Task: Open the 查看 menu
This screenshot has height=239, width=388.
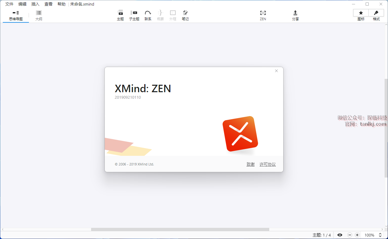Action: [x=48, y=4]
